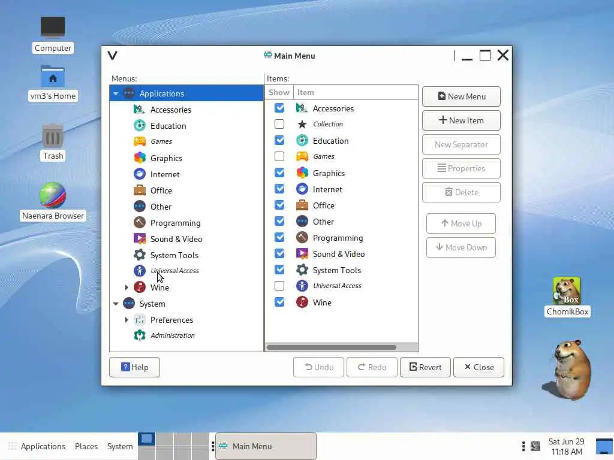614x460 pixels.
Task: Click the Close button at bottom
Action: [478, 367]
